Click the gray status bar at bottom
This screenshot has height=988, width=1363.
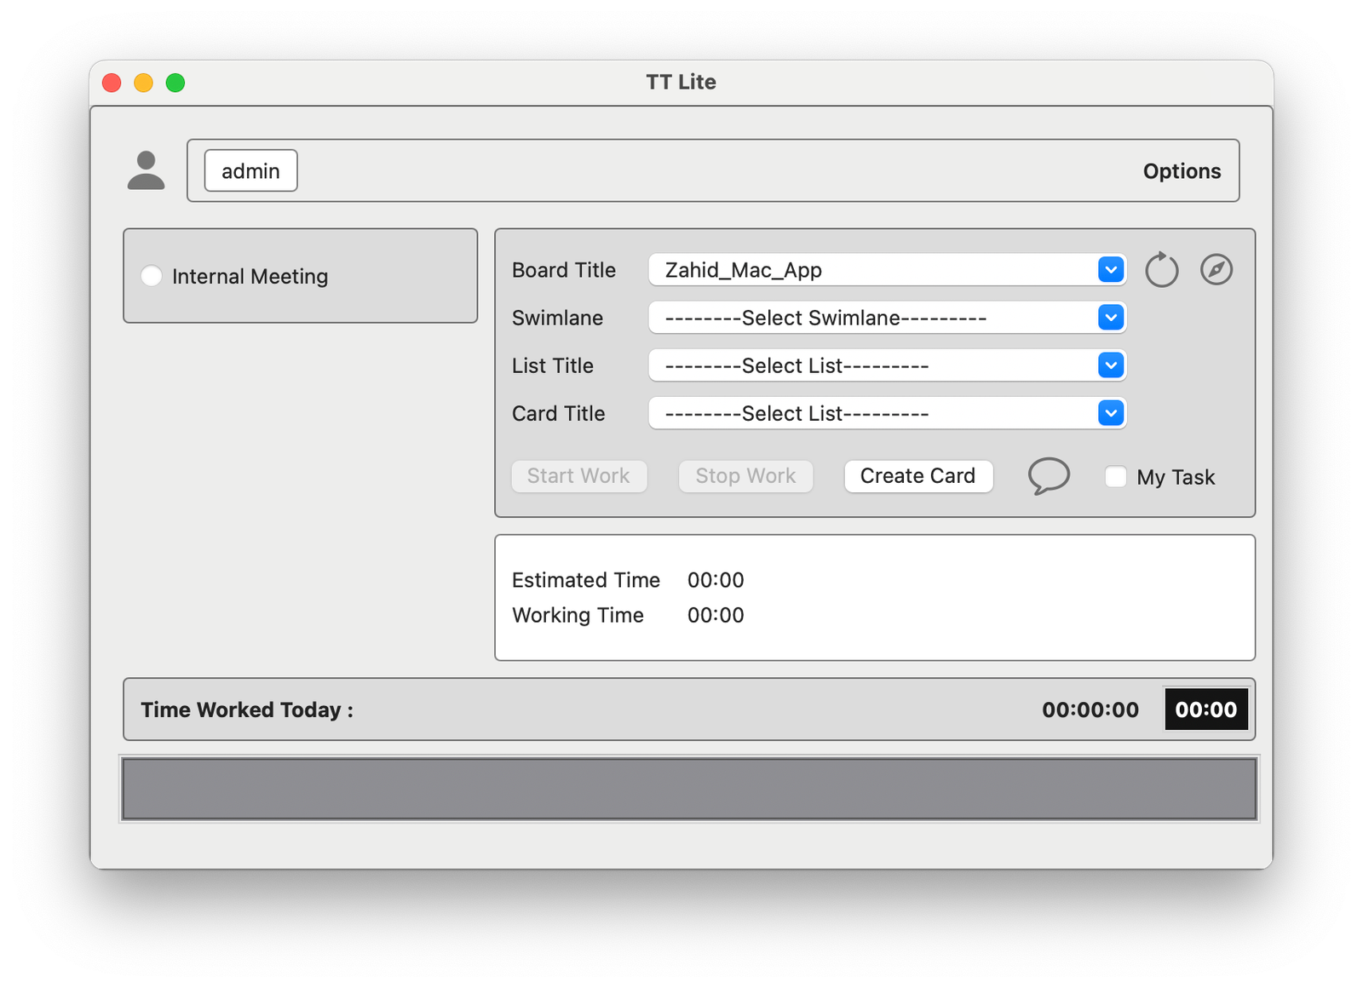[688, 789]
